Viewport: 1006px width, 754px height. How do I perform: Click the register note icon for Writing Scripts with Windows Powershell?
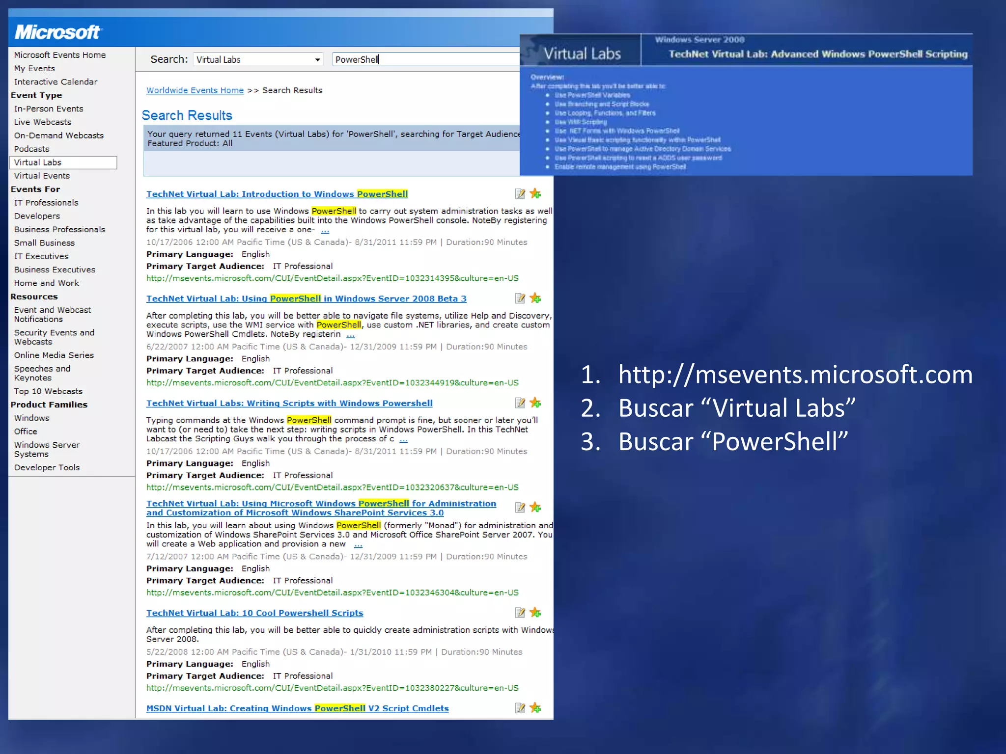520,403
